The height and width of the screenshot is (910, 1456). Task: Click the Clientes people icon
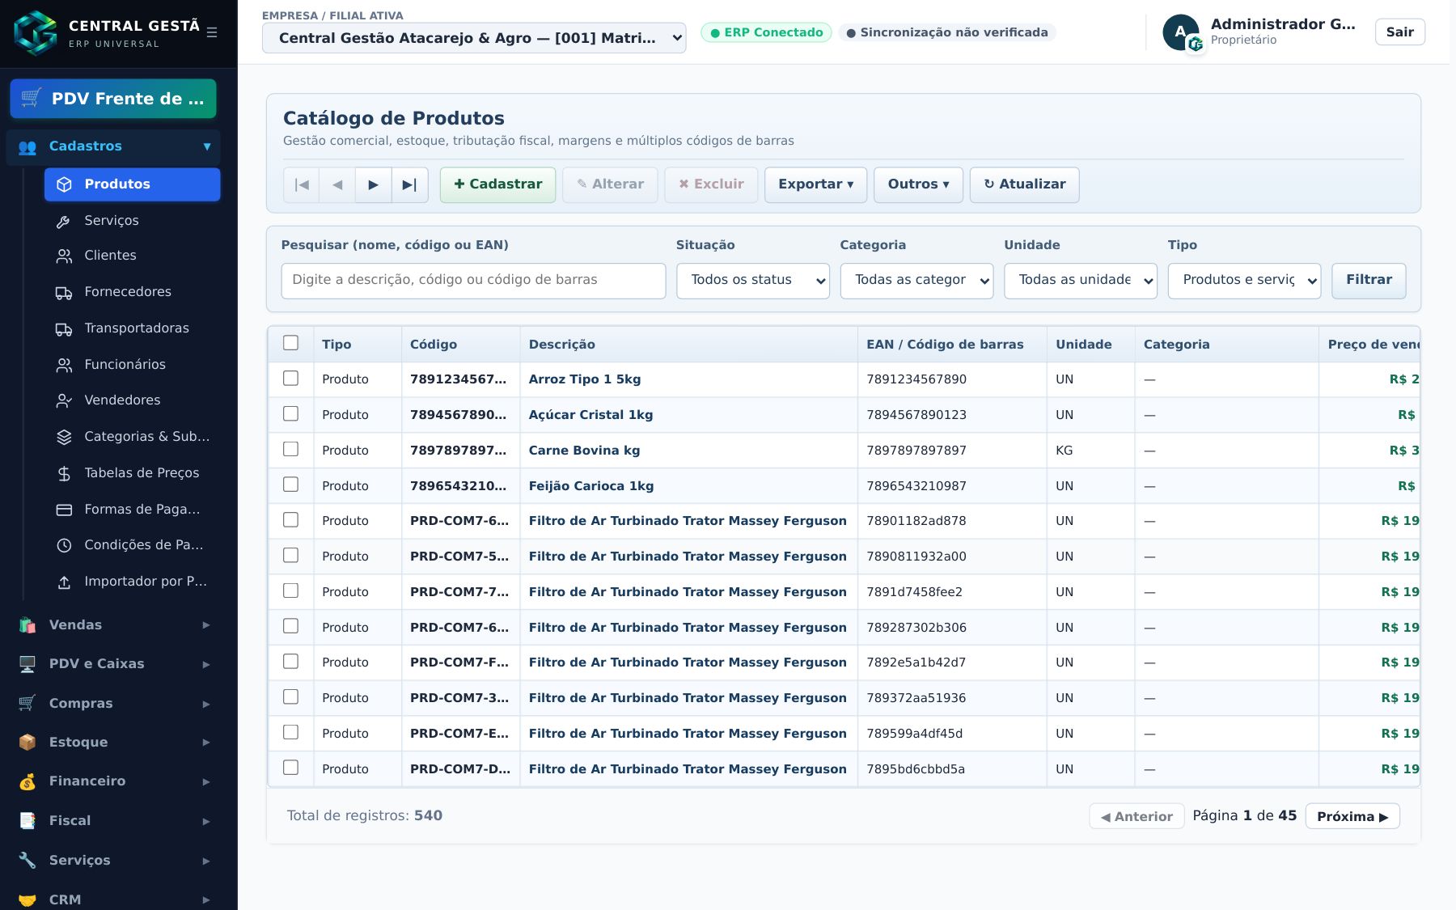[64, 256]
